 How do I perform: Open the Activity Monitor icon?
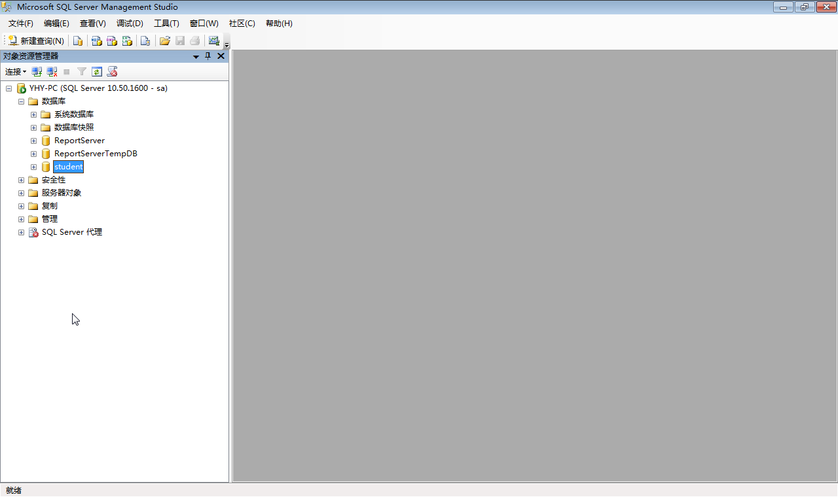point(214,41)
